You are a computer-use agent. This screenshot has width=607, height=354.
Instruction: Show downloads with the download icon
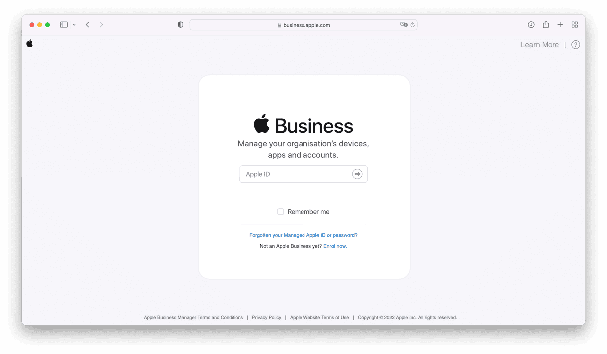(531, 25)
